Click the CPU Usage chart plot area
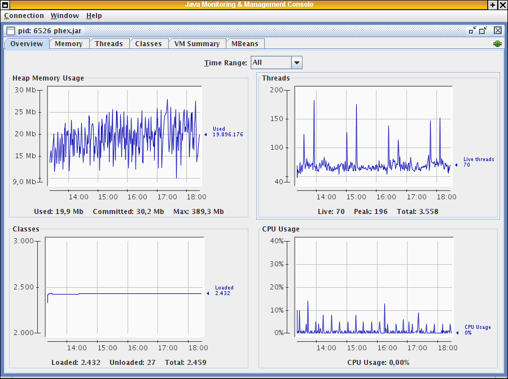The width and height of the screenshot is (508, 379). click(374, 287)
